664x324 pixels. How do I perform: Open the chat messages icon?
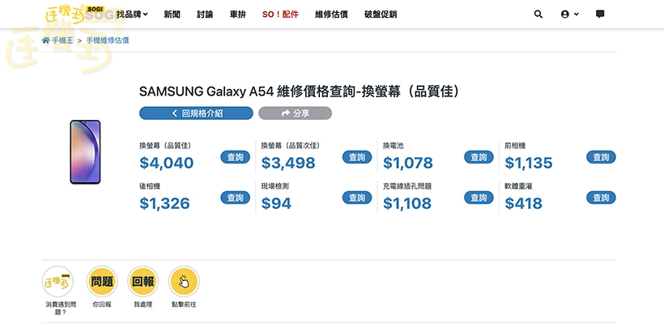pyautogui.click(x=600, y=14)
